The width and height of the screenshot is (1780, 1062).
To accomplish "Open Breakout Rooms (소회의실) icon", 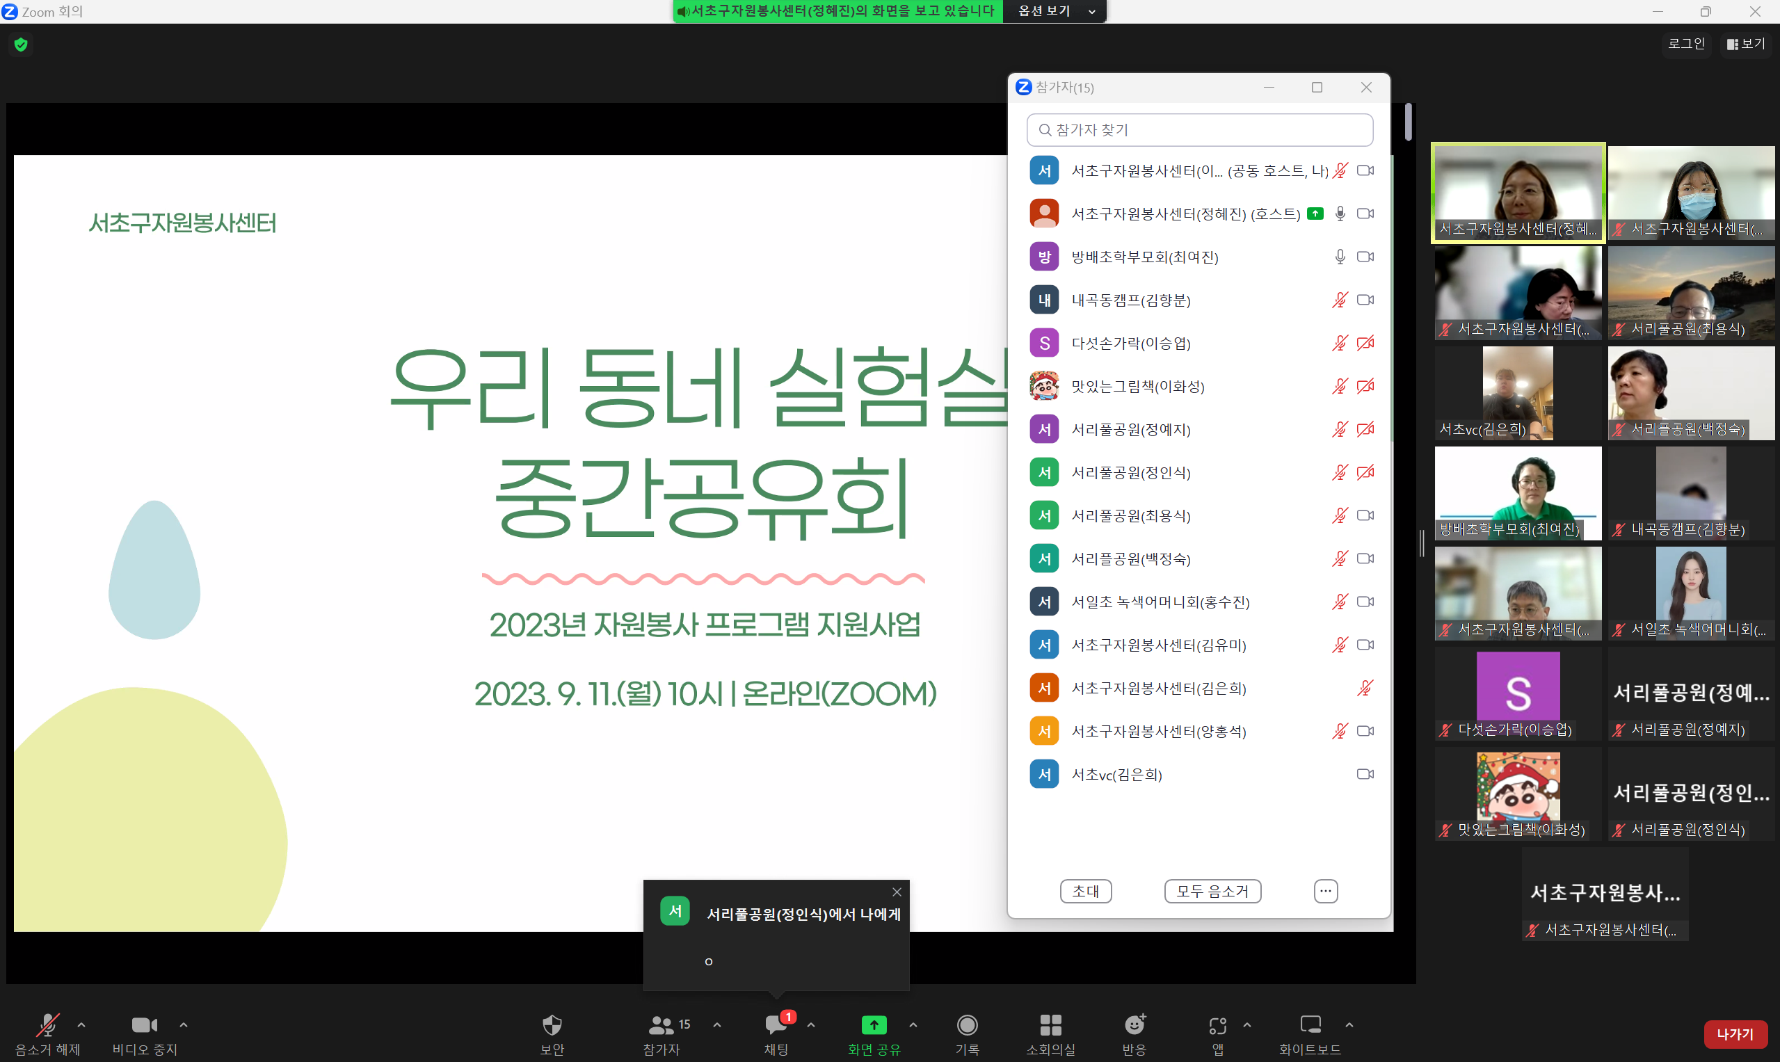I will (x=1050, y=1026).
